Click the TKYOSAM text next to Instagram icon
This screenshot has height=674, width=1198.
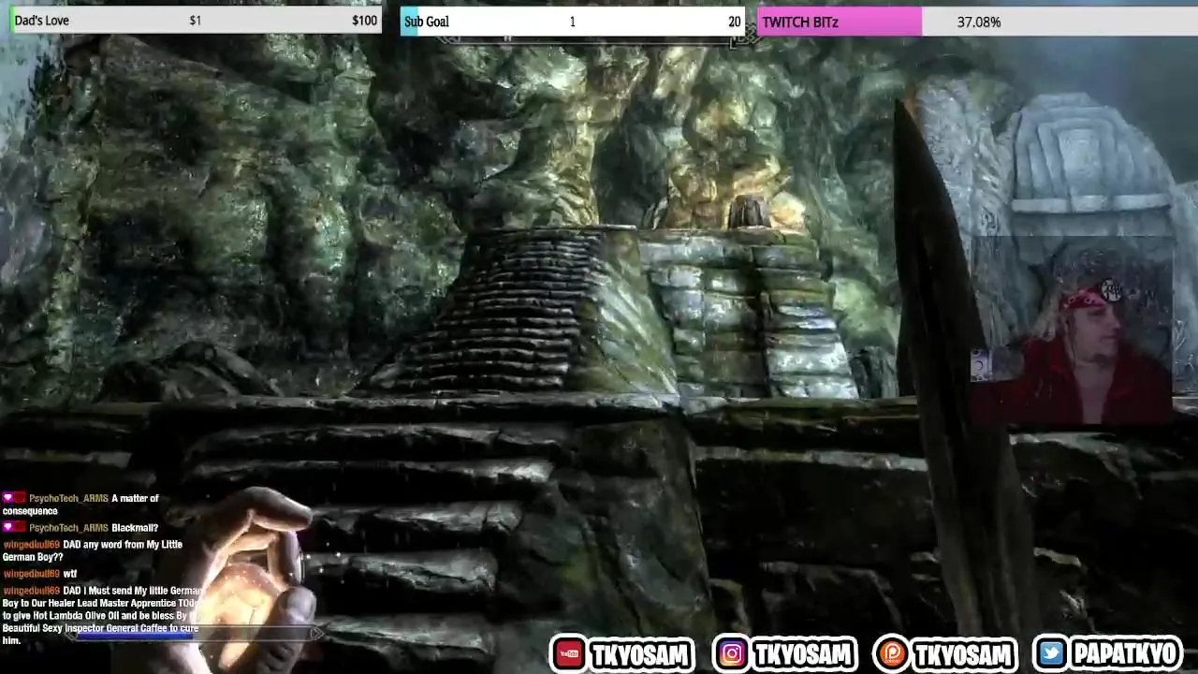pyautogui.click(x=803, y=653)
